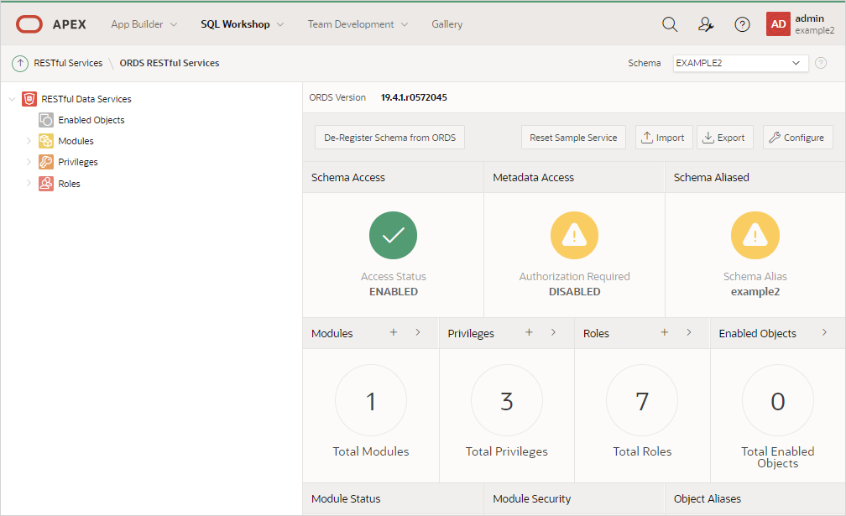Open the App Builder menu
Image resolution: width=846 pixels, height=516 pixels.
tap(137, 24)
